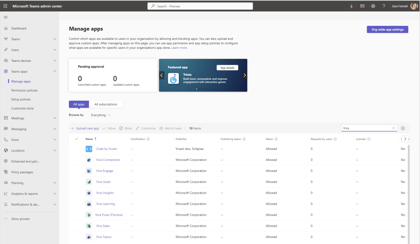Open Permission policies in sidebar
Viewport: 420px width, 244px height.
pyautogui.click(x=24, y=90)
